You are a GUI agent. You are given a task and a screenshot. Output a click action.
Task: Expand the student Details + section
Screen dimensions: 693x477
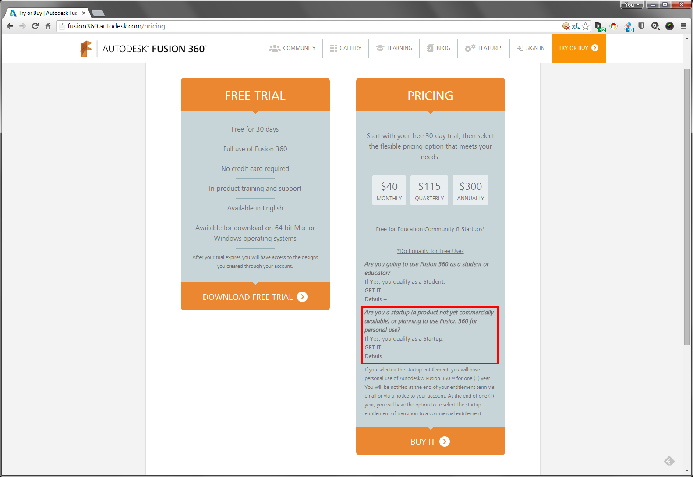coord(375,299)
